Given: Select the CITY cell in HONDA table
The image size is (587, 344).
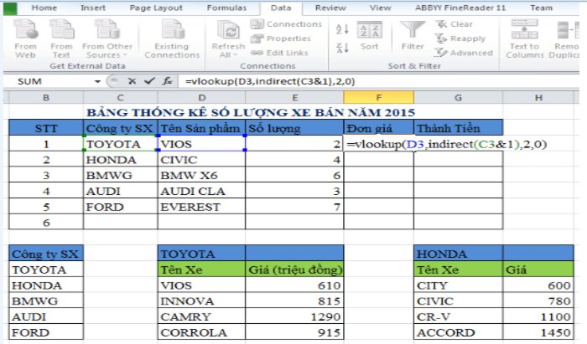Looking at the screenshot, I should pyautogui.click(x=458, y=285).
